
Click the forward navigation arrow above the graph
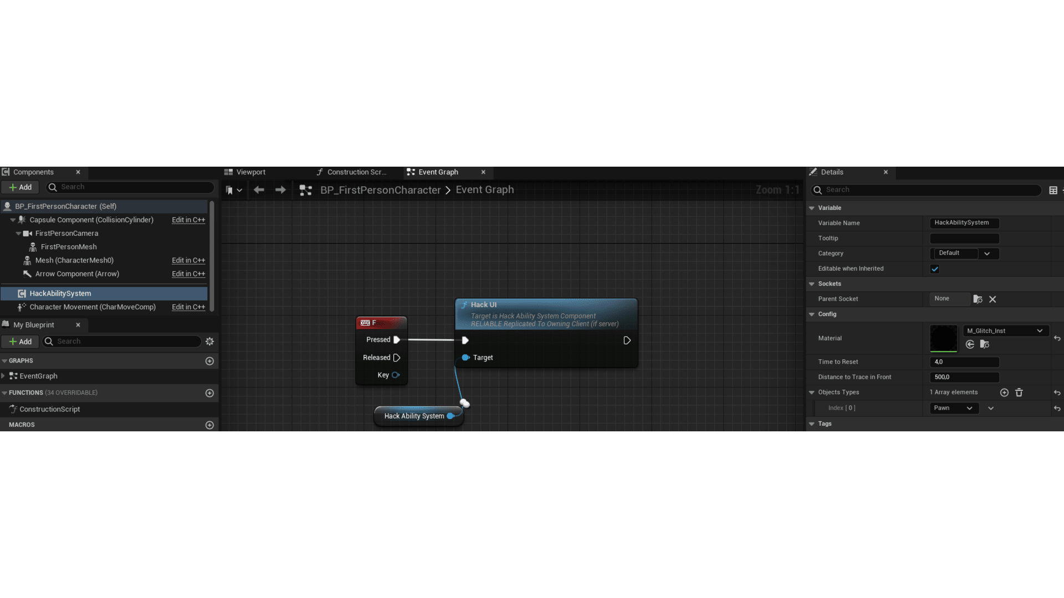280,190
